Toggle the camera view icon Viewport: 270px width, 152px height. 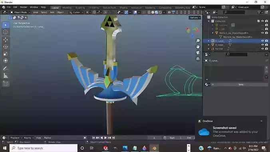198,53
